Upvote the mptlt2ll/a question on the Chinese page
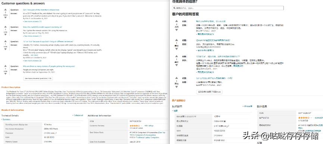 pos(176,40)
